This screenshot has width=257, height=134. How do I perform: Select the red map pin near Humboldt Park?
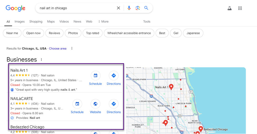coord(166,123)
